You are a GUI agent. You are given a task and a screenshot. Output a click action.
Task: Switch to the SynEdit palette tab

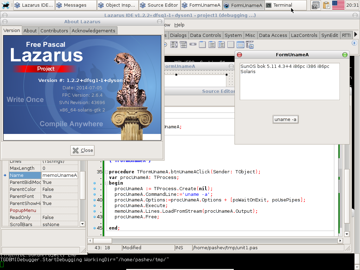(x=329, y=36)
